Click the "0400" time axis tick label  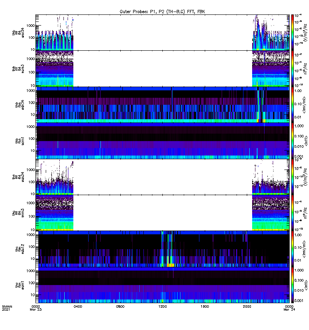click(78, 306)
